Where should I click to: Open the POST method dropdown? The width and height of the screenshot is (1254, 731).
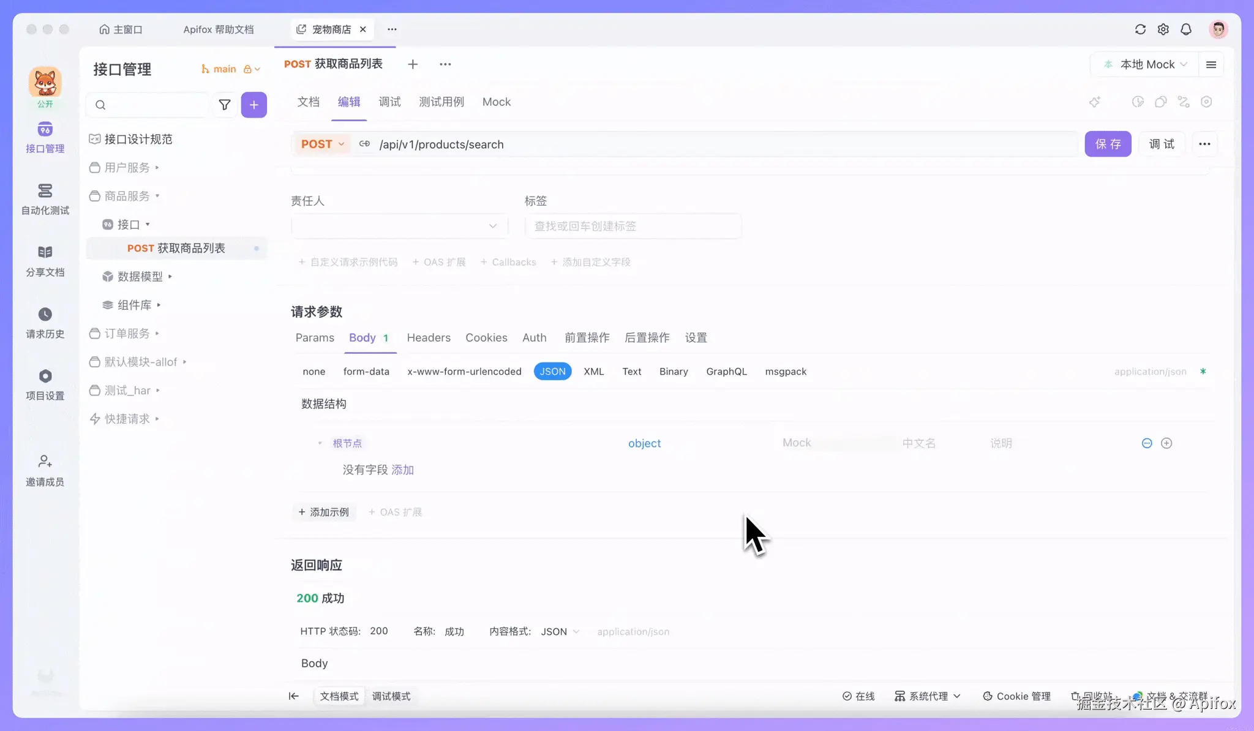(x=323, y=144)
